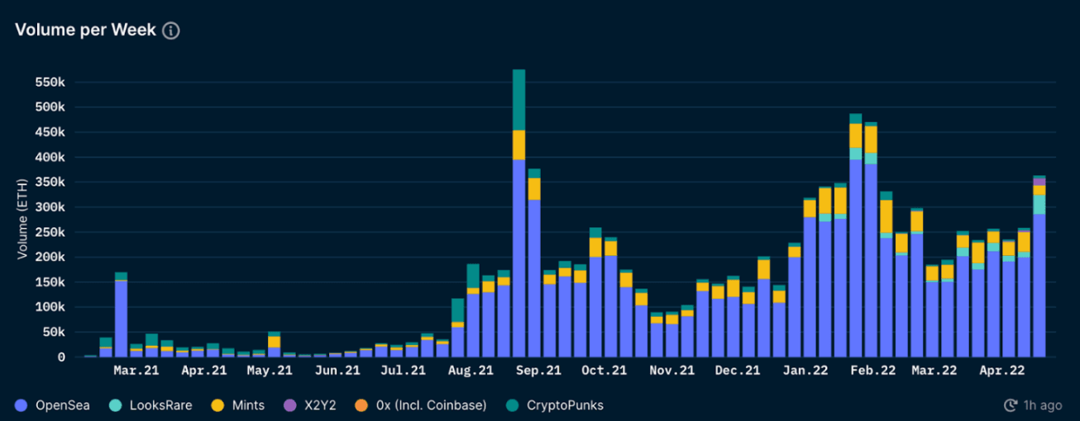Click the Volume per Week title
Screen dimensions: 1080x421
coord(85,31)
